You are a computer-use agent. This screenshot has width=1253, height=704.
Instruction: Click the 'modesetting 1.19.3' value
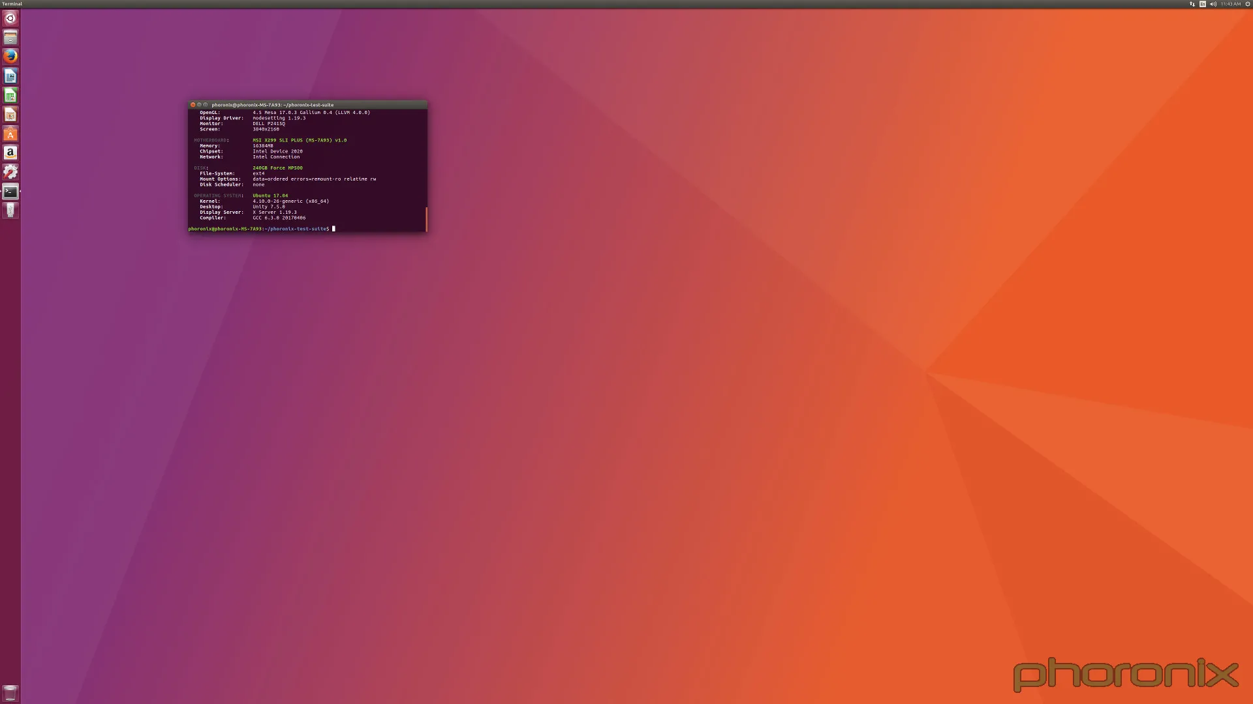coord(279,118)
